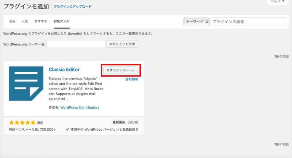Screen dimensions: 292x158
Task: Click the Classic Editor description text
Action: click(76, 89)
